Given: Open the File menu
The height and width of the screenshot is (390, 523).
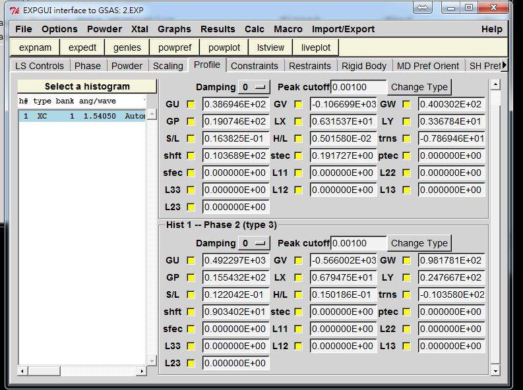Looking at the screenshot, I should 24,29.
